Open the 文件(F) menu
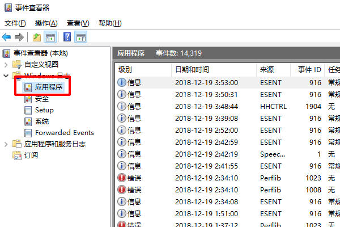The image size is (340, 227). click(x=15, y=23)
